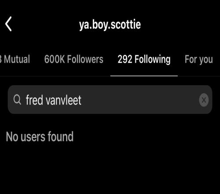Click the circular grey X at search bar end
Viewport: 220px width, 194px height.
coord(204,100)
